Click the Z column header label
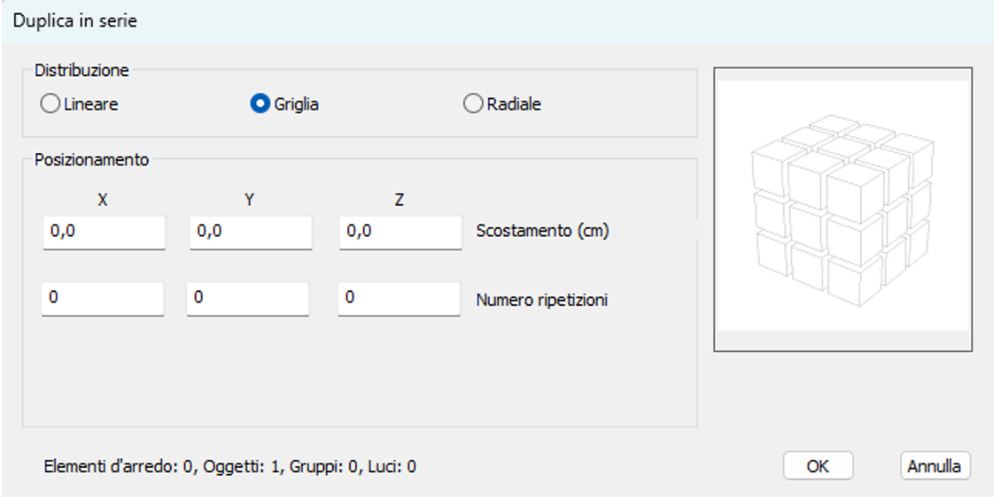Screen dimensions: 994x497 tap(400, 201)
